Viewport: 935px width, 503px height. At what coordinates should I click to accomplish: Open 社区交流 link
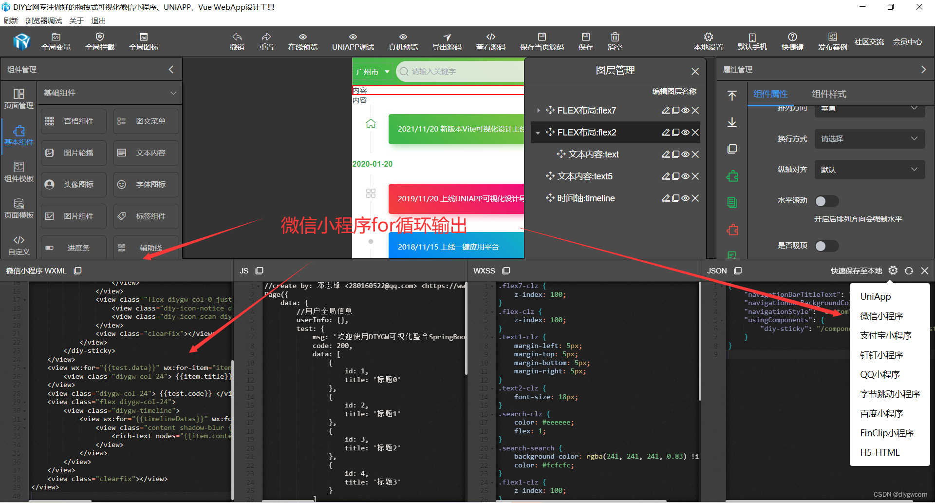[x=869, y=42]
